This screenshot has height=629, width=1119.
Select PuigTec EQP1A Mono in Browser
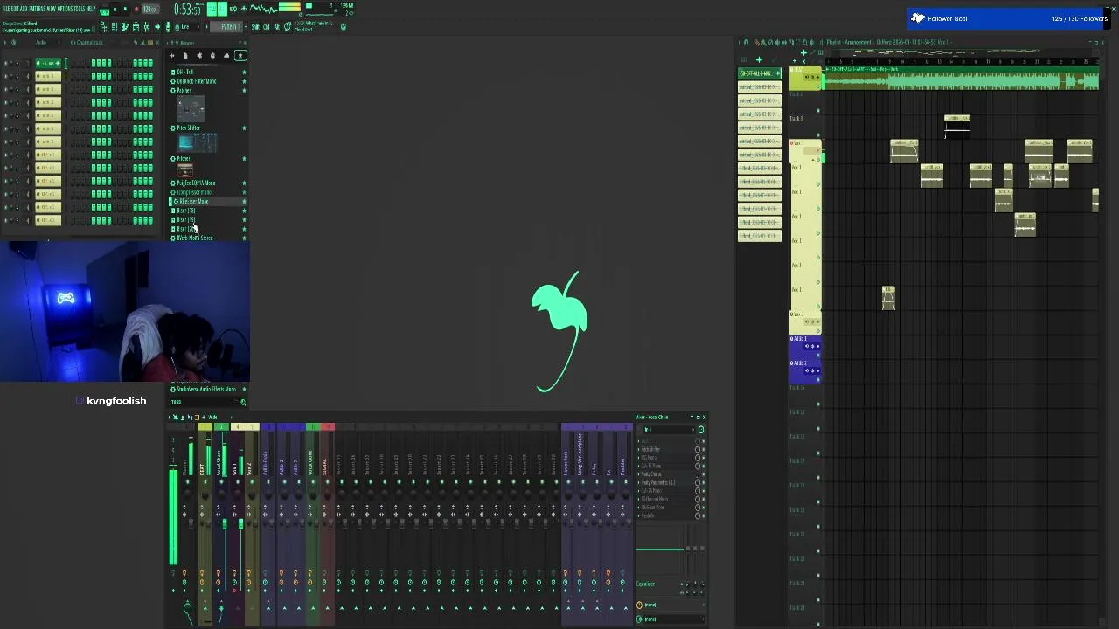point(197,183)
